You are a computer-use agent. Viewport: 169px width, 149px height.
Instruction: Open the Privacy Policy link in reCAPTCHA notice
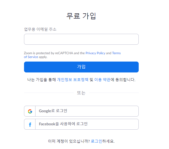tap(95, 53)
